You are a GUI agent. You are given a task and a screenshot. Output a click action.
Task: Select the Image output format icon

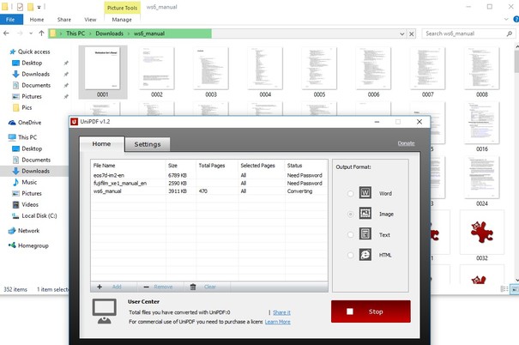[x=365, y=213]
